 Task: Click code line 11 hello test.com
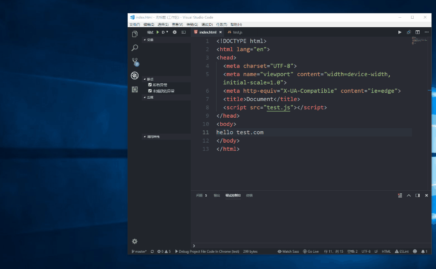point(240,132)
